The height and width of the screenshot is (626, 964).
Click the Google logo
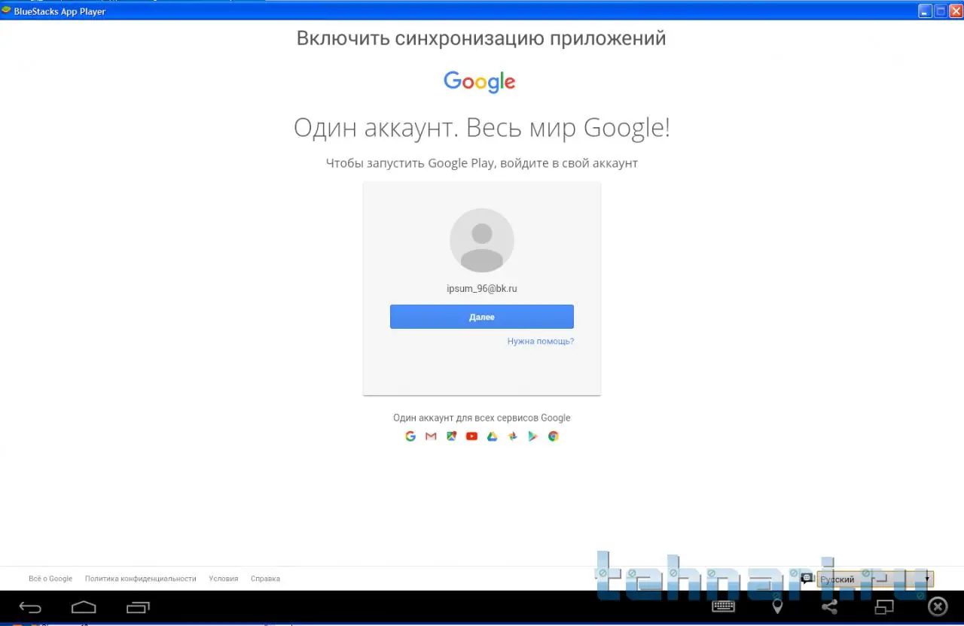[480, 82]
